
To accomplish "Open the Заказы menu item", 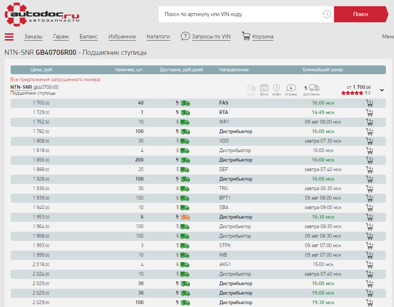I will (x=33, y=37).
